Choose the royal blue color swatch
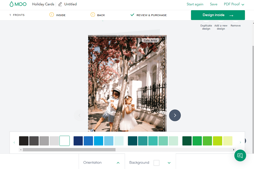 tap(88, 141)
